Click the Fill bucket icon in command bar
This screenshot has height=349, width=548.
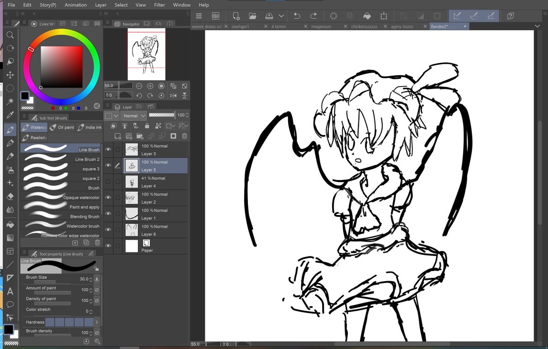367,15
